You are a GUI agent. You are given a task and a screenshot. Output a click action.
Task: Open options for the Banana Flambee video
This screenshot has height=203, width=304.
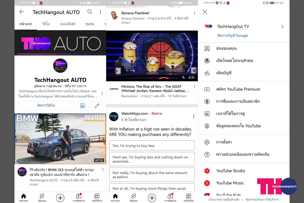(x=194, y=13)
